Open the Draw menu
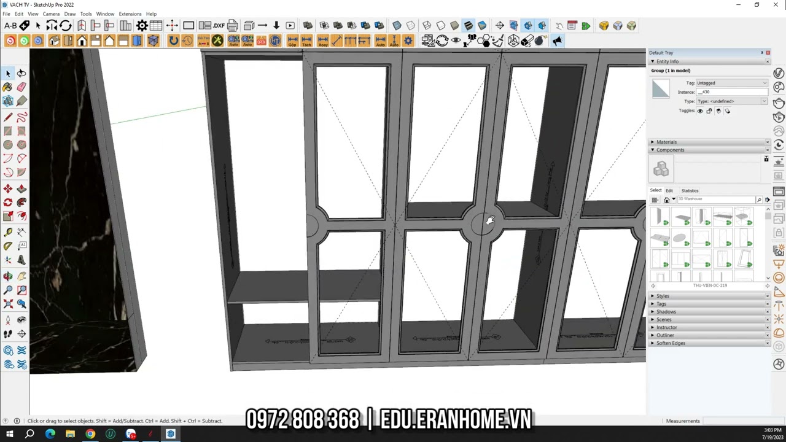This screenshot has width=786, height=442. coord(70,14)
